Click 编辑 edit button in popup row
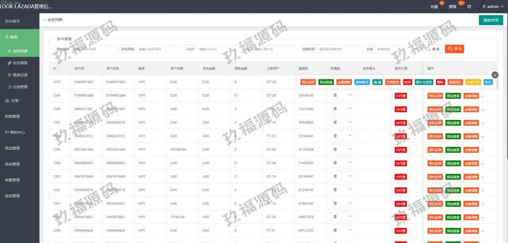The width and height of the screenshot is (508, 243). (378, 82)
